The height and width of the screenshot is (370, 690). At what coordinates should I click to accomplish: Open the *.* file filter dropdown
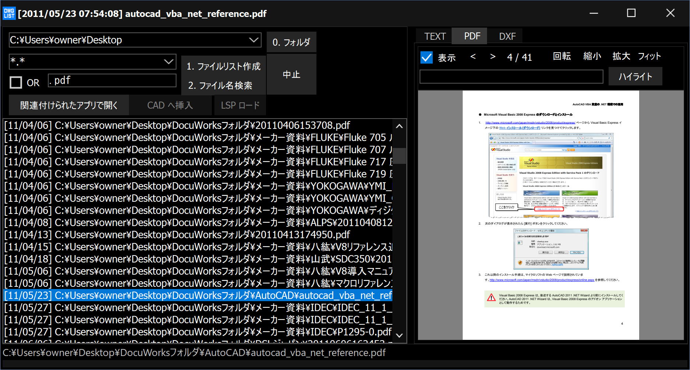[x=168, y=61]
